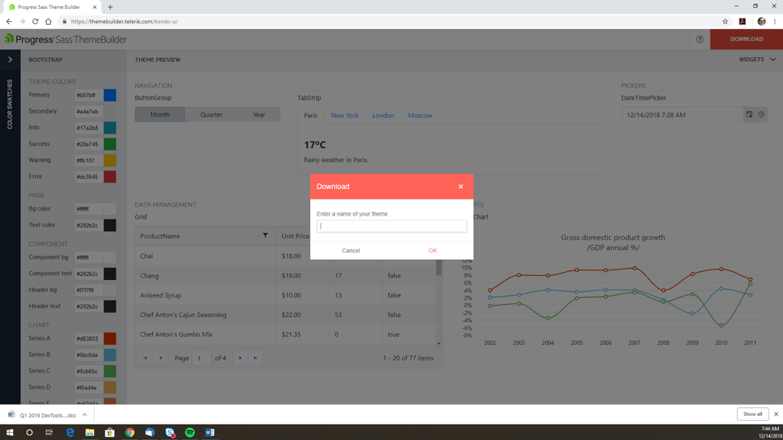
Task: Open Task View in taskbar
Action: (49, 433)
